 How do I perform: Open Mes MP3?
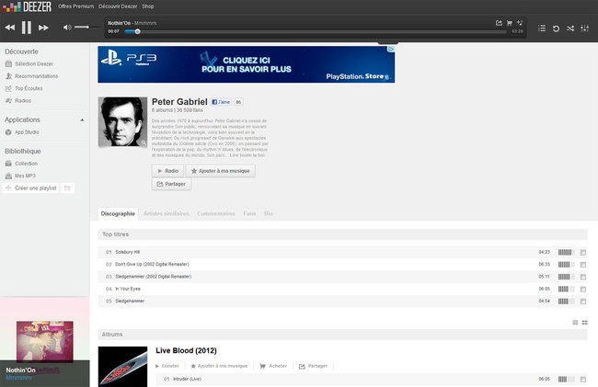[25, 176]
